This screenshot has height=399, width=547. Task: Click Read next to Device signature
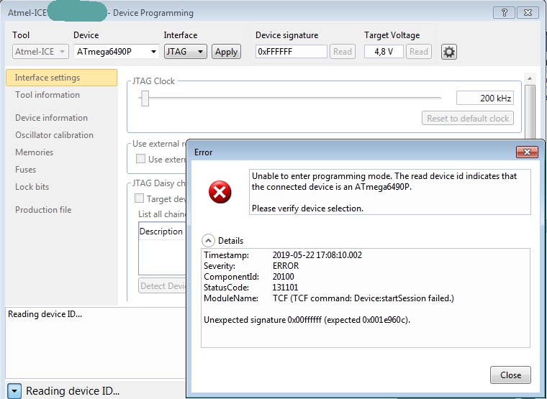(x=342, y=52)
